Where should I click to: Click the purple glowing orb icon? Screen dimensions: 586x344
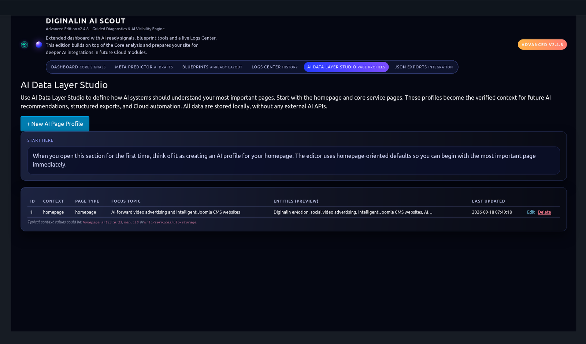coord(39,45)
